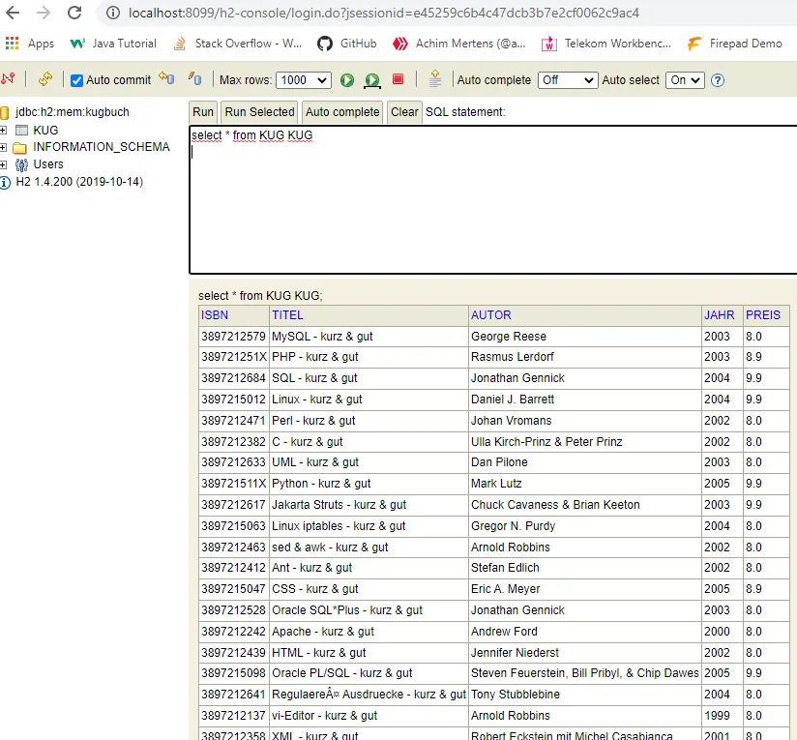The width and height of the screenshot is (797, 740).
Task: Click ISBN cell 3897212684
Action: pyautogui.click(x=233, y=378)
